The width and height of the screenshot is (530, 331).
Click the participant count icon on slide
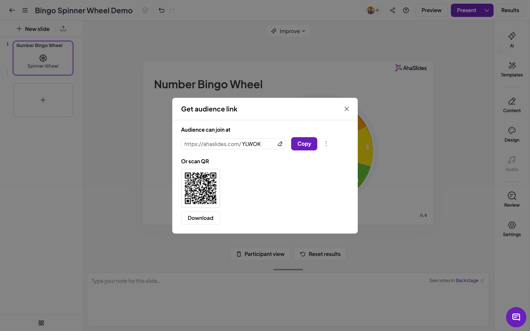click(423, 216)
